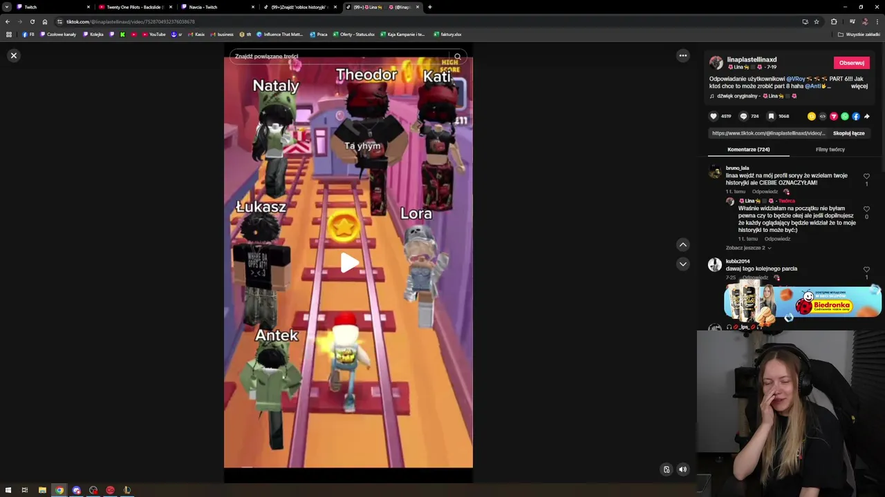Like the creator's reply comment

(x=866, y=209)
